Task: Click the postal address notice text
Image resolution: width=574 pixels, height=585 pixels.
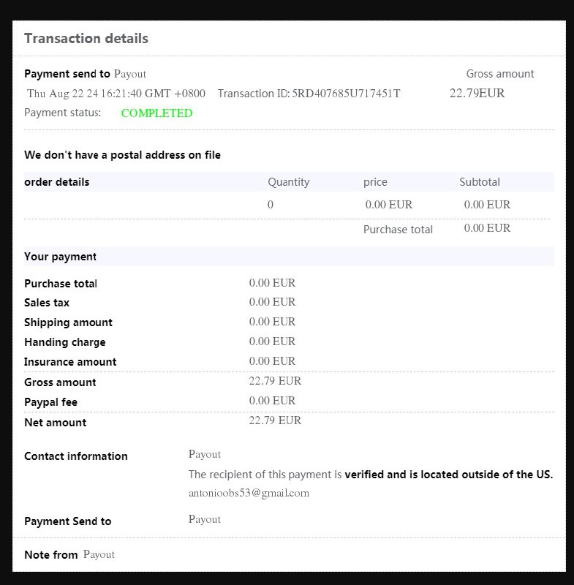Action: 122,155
